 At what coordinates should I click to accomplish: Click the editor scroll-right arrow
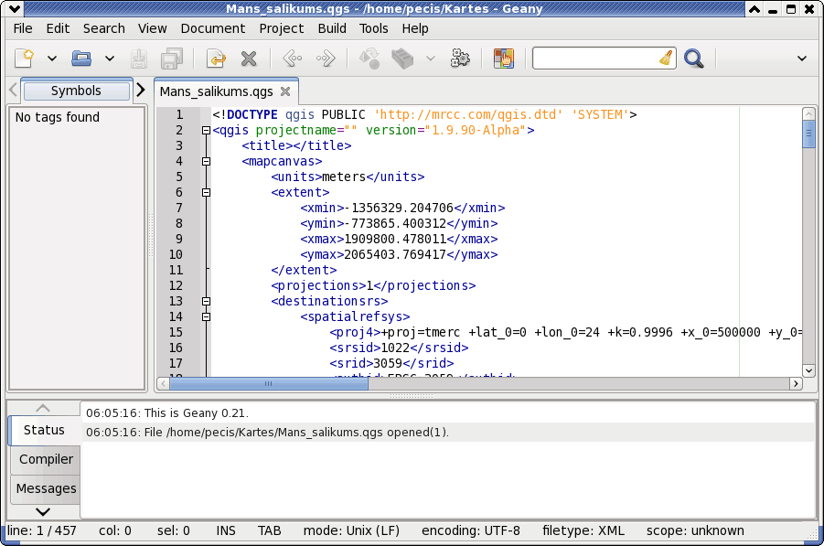797,383
